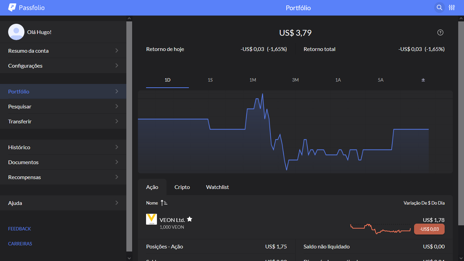This screenshot has width=464, height=261.
Task: Select the 1D chart range tab
Action: pos(167,80)
